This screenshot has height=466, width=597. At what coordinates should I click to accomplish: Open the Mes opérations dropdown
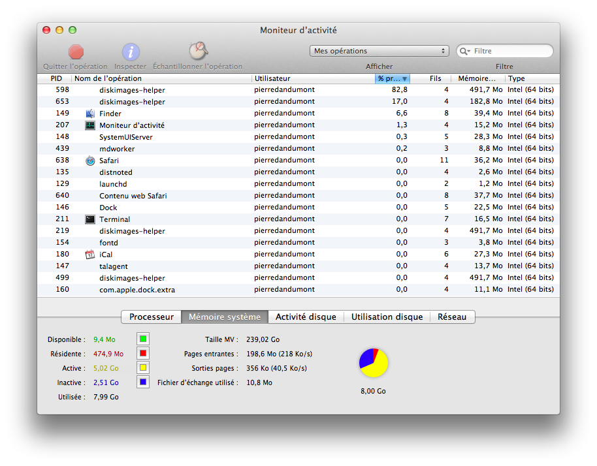(x=379, y=51)
